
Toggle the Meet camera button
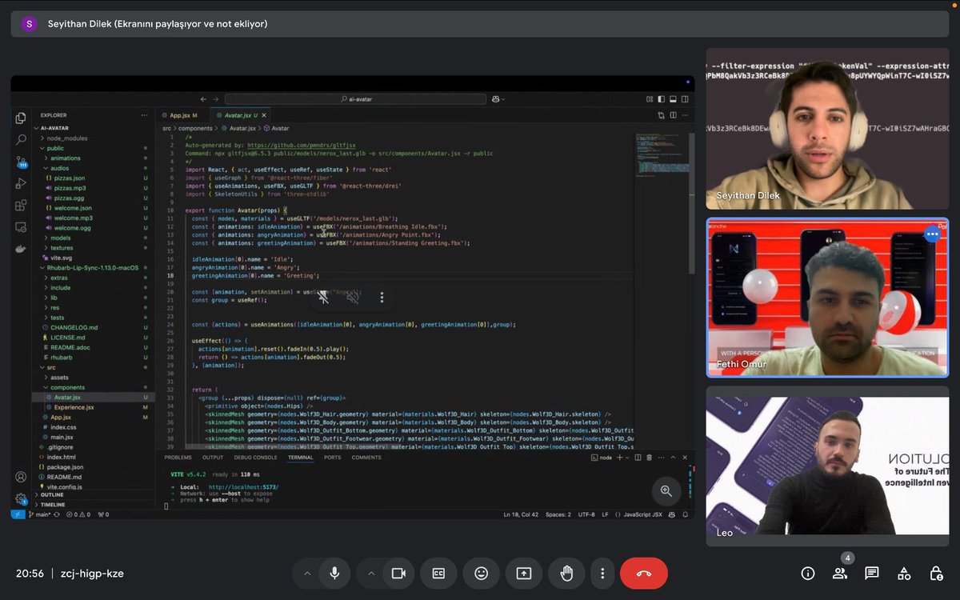point(398,573)
